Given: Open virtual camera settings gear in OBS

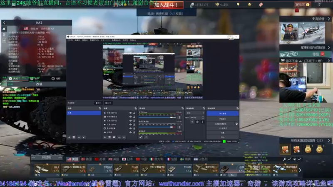Looking at the screenshot, I should click(236, 124).
